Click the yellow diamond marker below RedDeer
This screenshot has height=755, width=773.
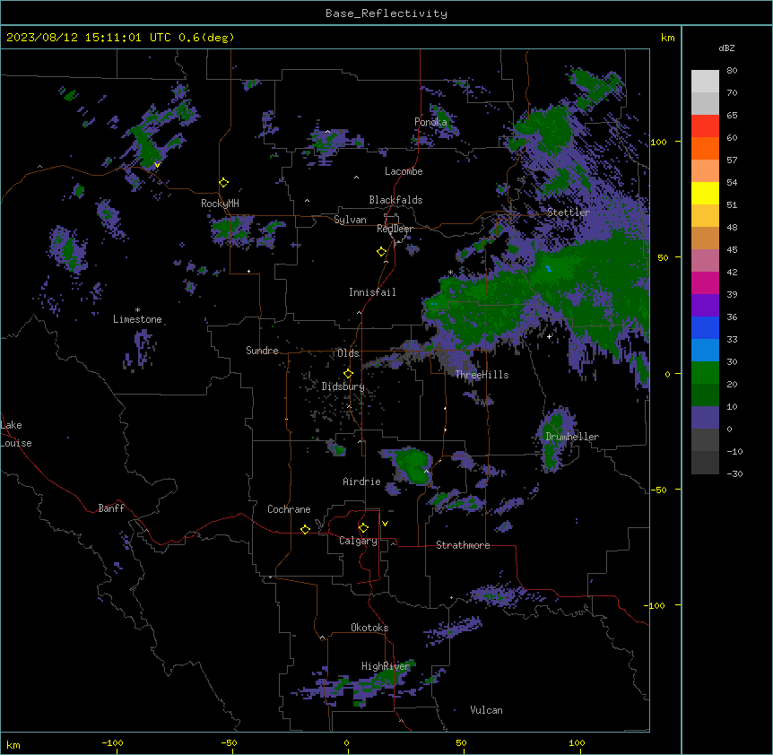pos(382,252)
